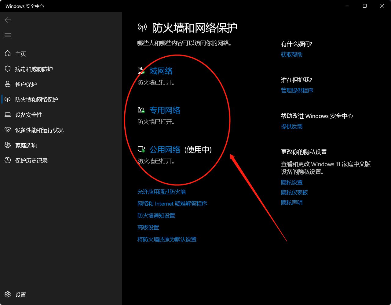391x305 pixels.
Task: Open 设置 with the gear icon
Action: click(x=8, y=295)
